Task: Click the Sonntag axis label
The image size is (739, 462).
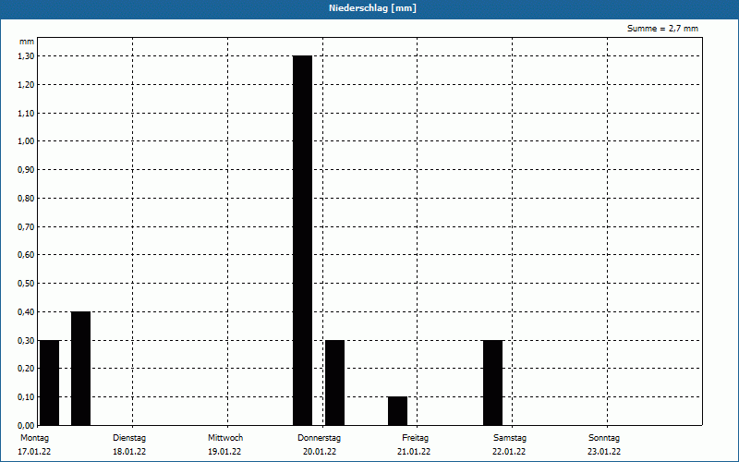Action: point(604,438)
